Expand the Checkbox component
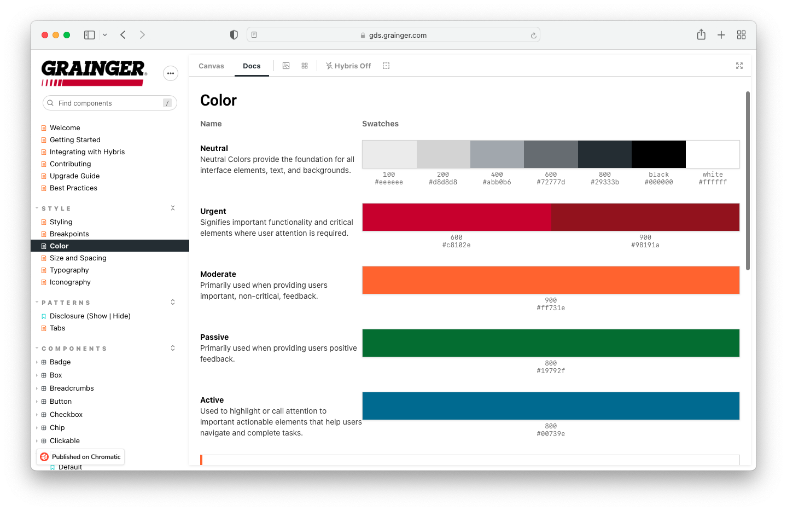The height and width of the screenshot is (511, 787). 66,415
